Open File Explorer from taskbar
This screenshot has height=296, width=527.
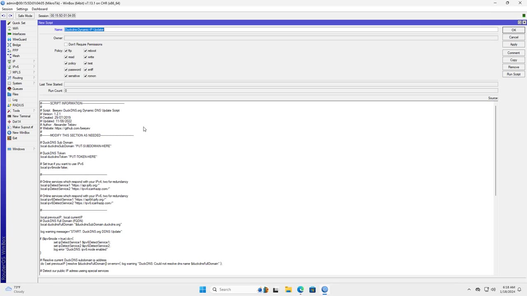click(288, 289)
